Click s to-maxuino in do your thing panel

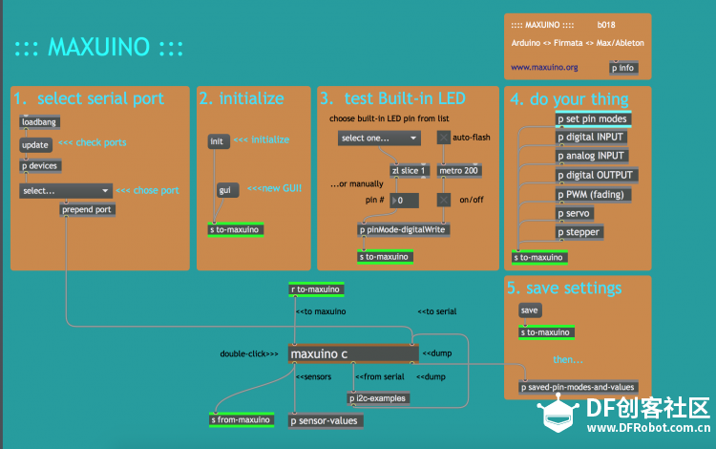(x=539, y=258)
